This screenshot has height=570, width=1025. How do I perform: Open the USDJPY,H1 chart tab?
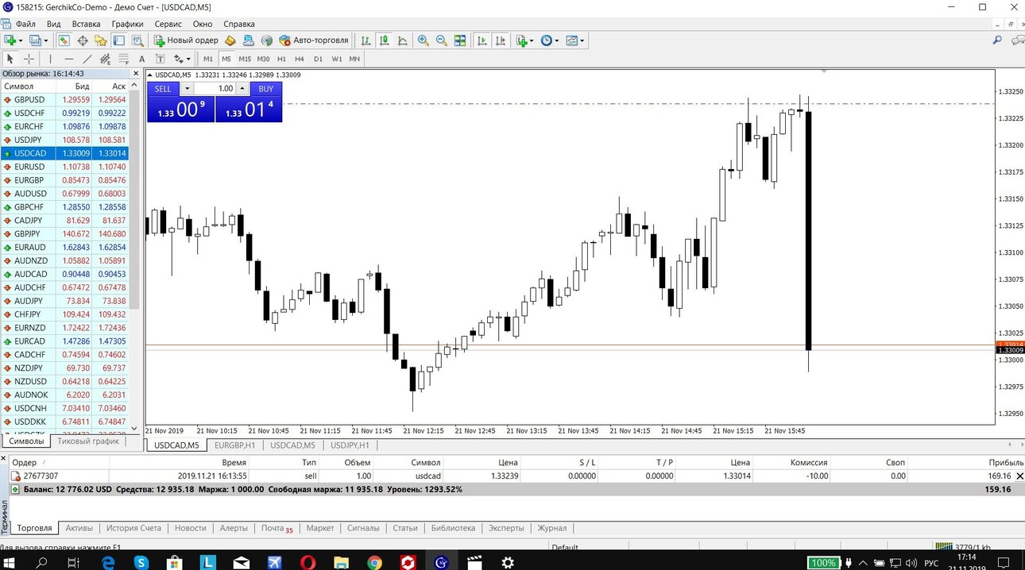click(x=350, y=445)
